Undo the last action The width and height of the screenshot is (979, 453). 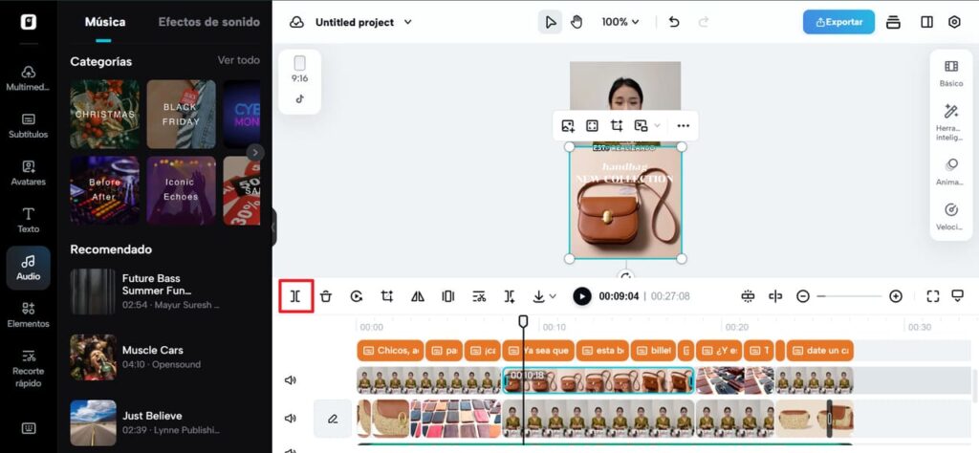(674, 22)
